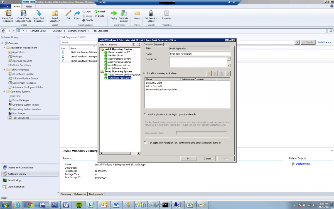Click the Description box scroll-down arrow

point(229,65)
